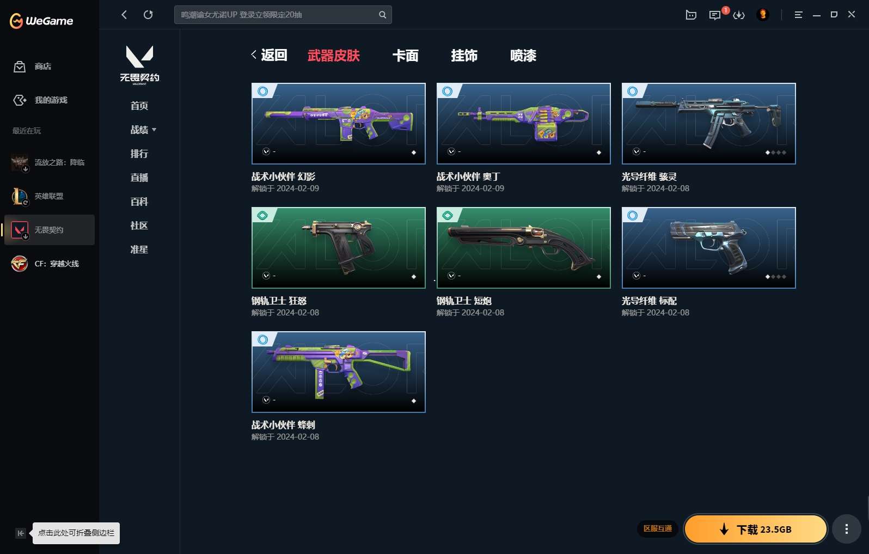Select variant dots on 光导纤维 骇灵 card

(x=775, y=153)
